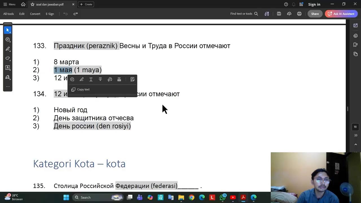Open Task View on taskbar
The image size is (361, 203).
coord(130,197)
